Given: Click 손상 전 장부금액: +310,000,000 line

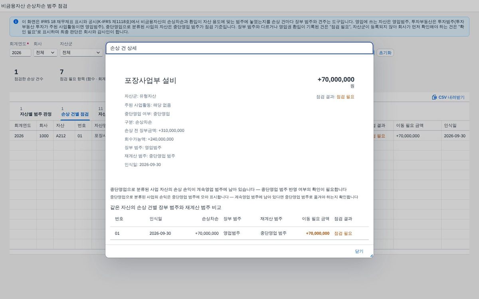Looking at the screenshot, I should pos(154,130).
